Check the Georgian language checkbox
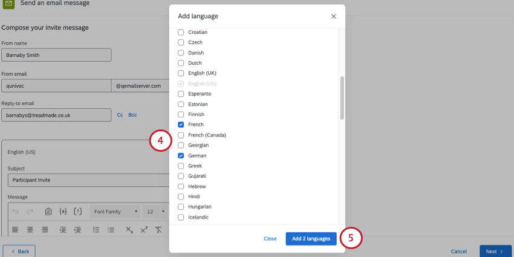 pos(181,145)
